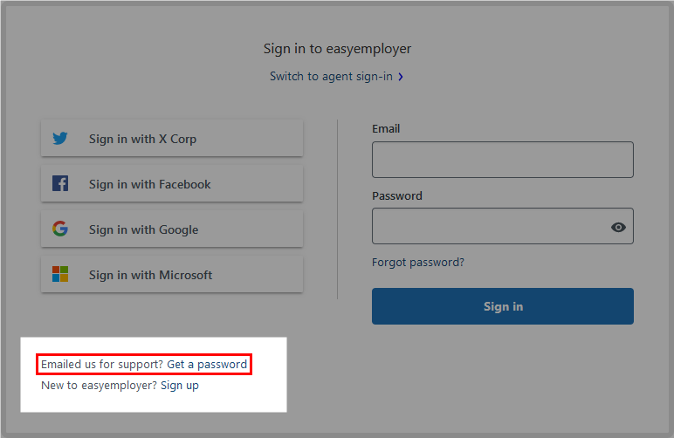The height and width of the screenshot is (438, 674).
Task: Choose Sign in with Facebook
Action: (x=172, y=184)
